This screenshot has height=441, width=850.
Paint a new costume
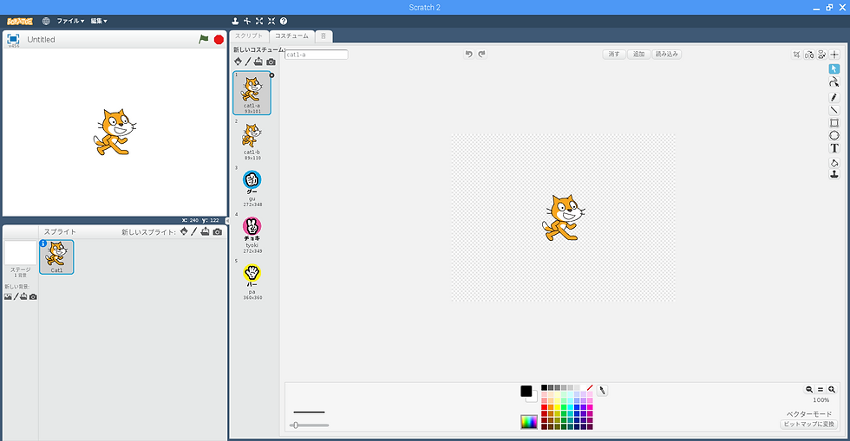(x=248, y=62)
